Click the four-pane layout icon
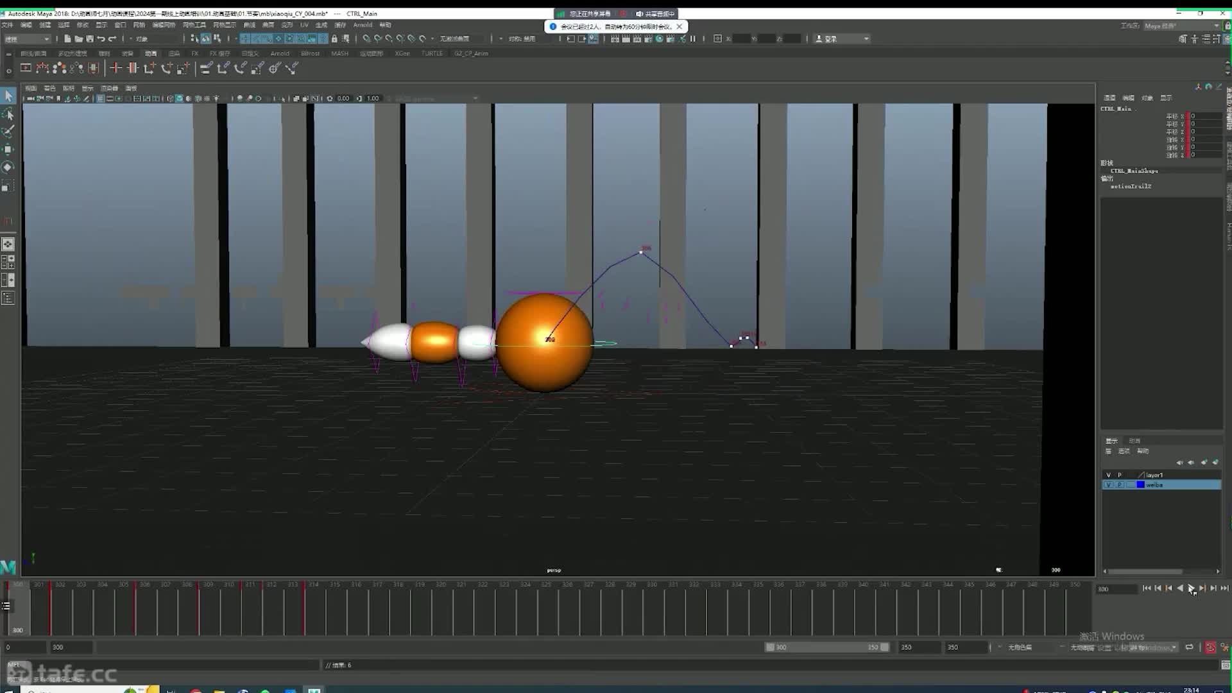The image size is (1232, 693). (x=8, y=262)
